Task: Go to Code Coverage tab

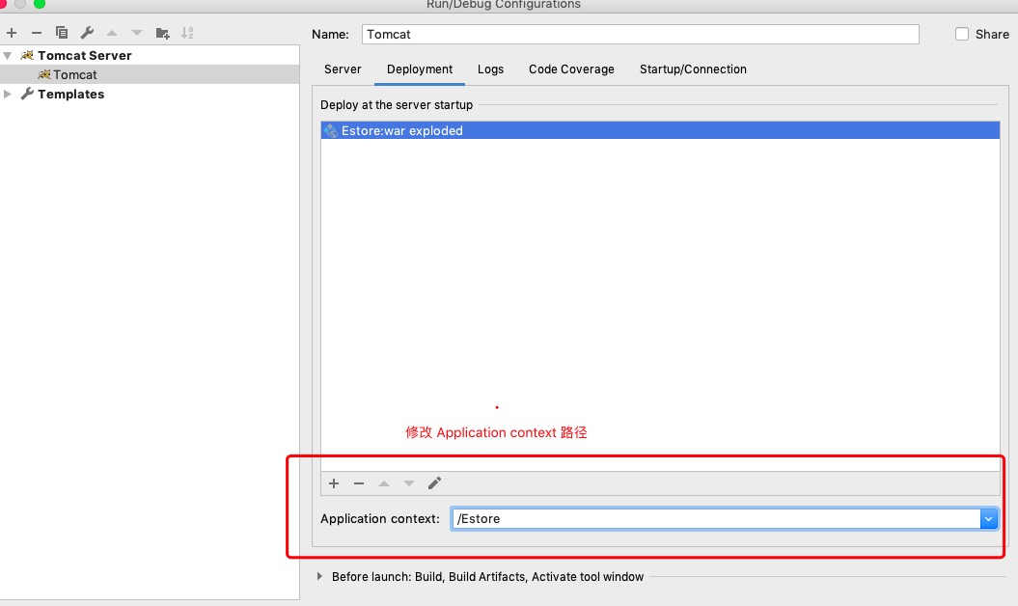Action: pos(571,69)
